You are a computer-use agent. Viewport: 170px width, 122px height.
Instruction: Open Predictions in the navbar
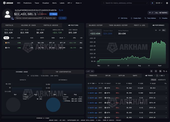tap(27, 3)
